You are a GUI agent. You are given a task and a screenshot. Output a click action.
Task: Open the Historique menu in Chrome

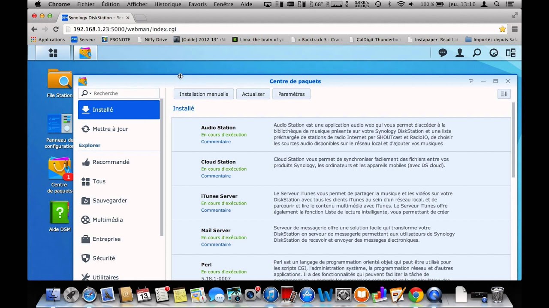pyautogui.click(x=168, y=4)
